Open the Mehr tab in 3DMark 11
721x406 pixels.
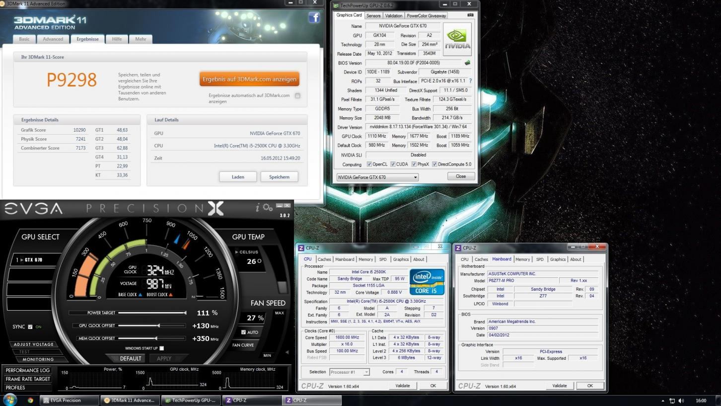click(141, 39)
